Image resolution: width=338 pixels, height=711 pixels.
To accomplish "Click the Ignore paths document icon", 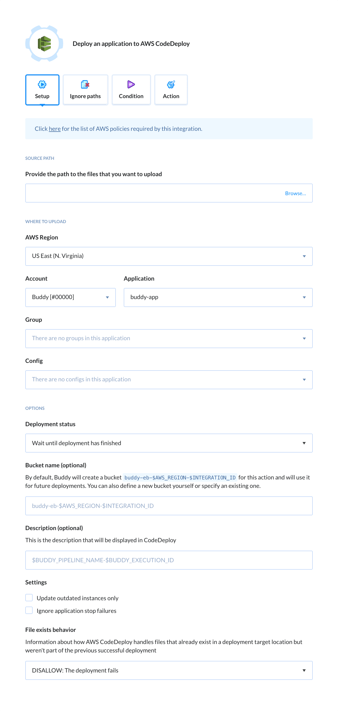I will (x=85, y=84).
